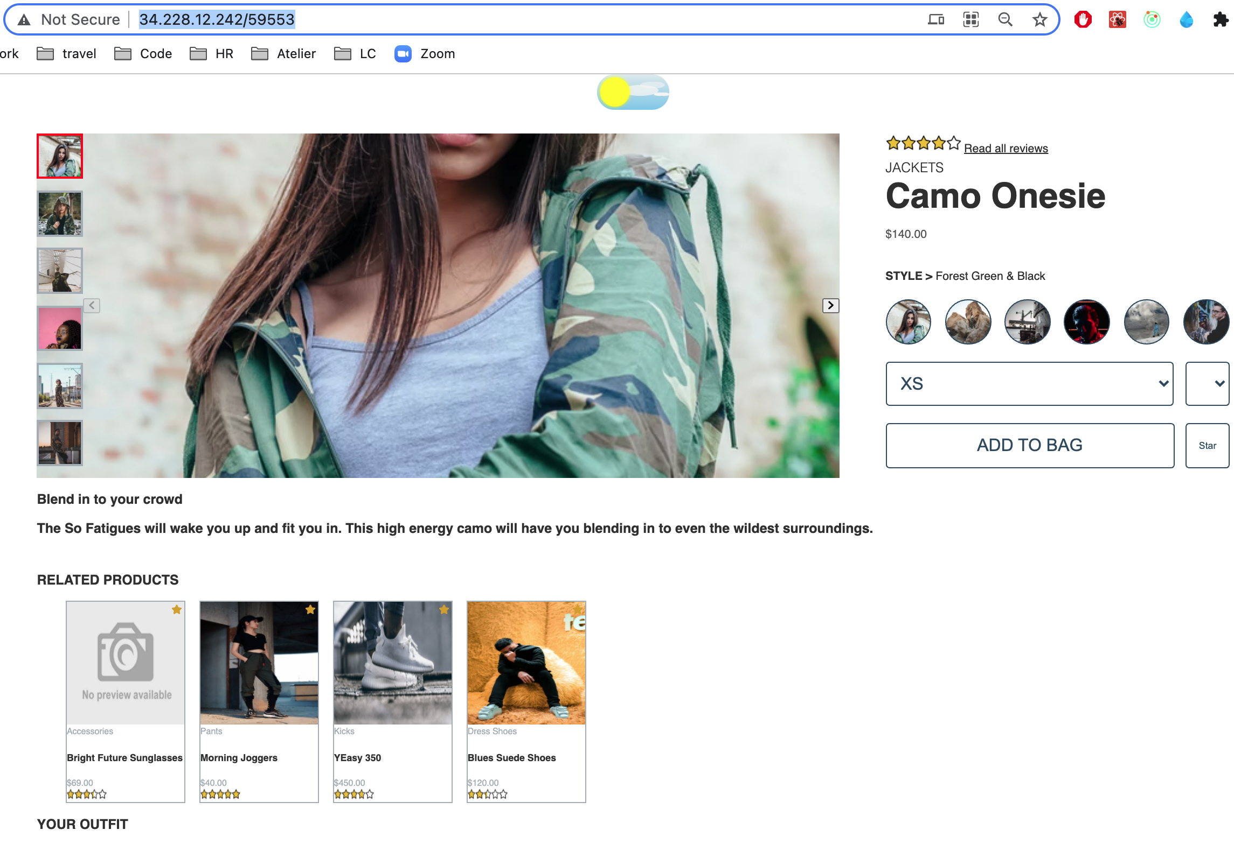Click the red ad-blocker hand extension icon

point(1083,20)
